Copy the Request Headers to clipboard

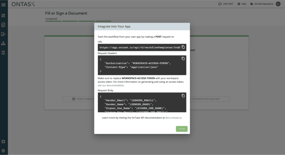183,59
